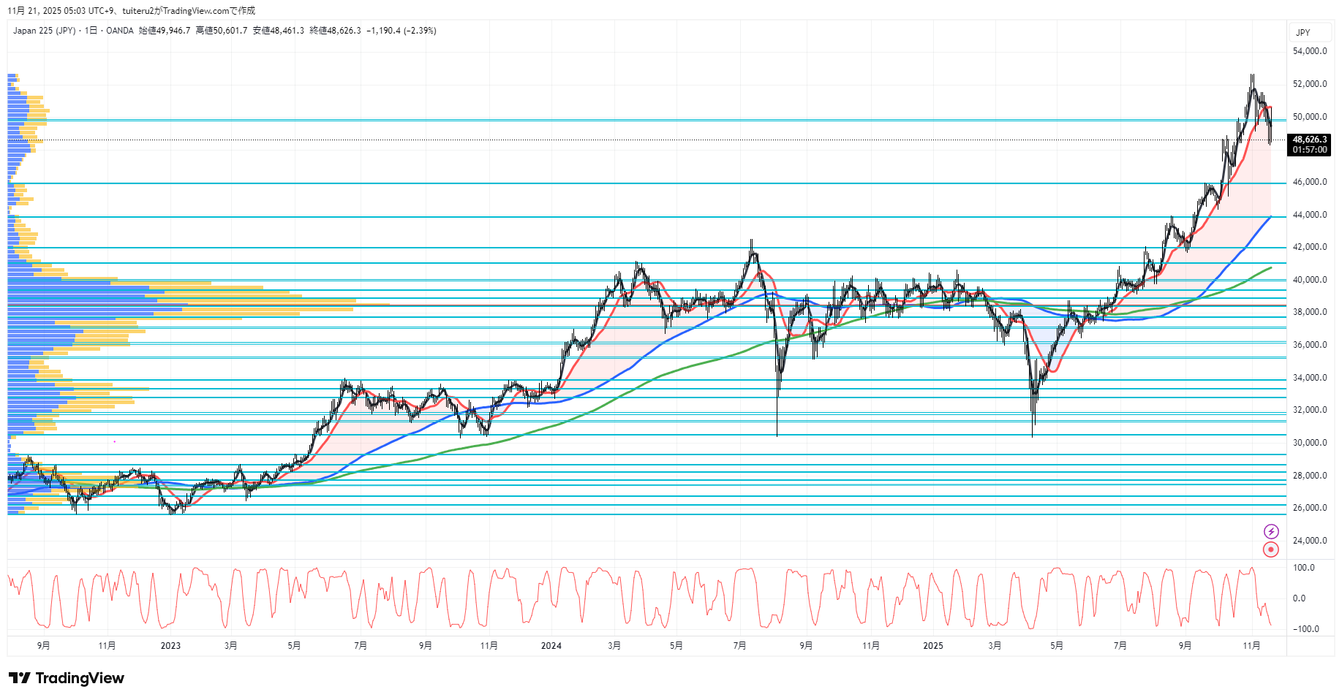Click the 100.0 oscillator scale label
The height and width of the screenshot is (700, 1342).
(x=1303, y=568)
